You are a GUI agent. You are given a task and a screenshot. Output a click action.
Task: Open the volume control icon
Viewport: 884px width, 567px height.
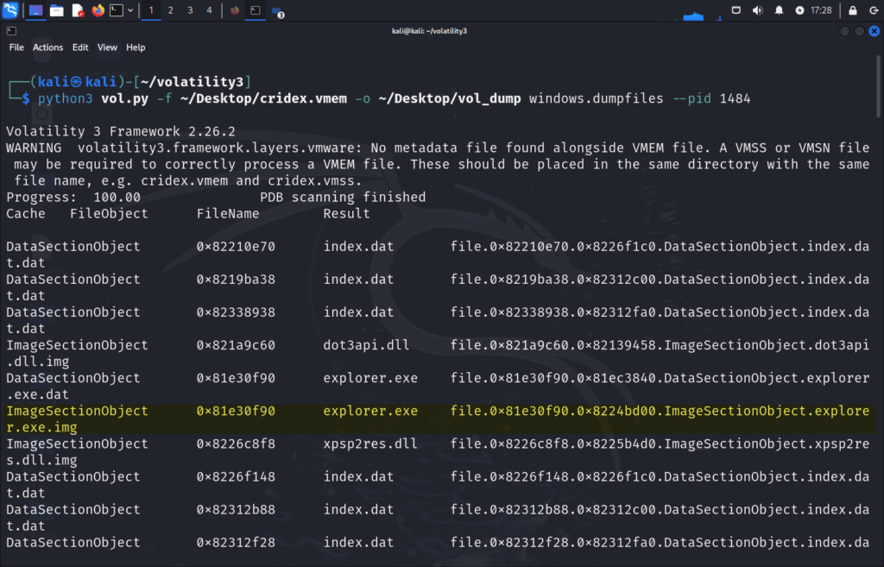point(758,10)
